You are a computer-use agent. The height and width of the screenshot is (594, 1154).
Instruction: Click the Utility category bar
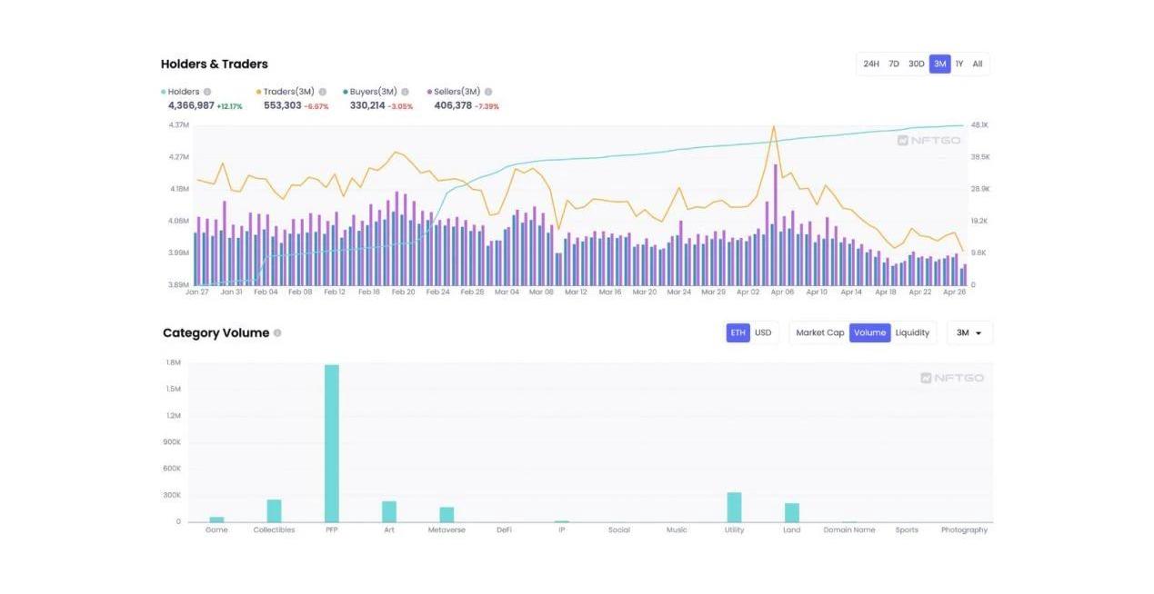click(x=734, y=507)
